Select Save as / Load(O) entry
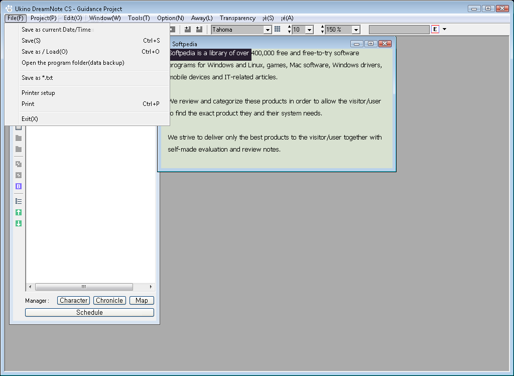The height and width of the screenshot is (376, 514). coord(87,52)
